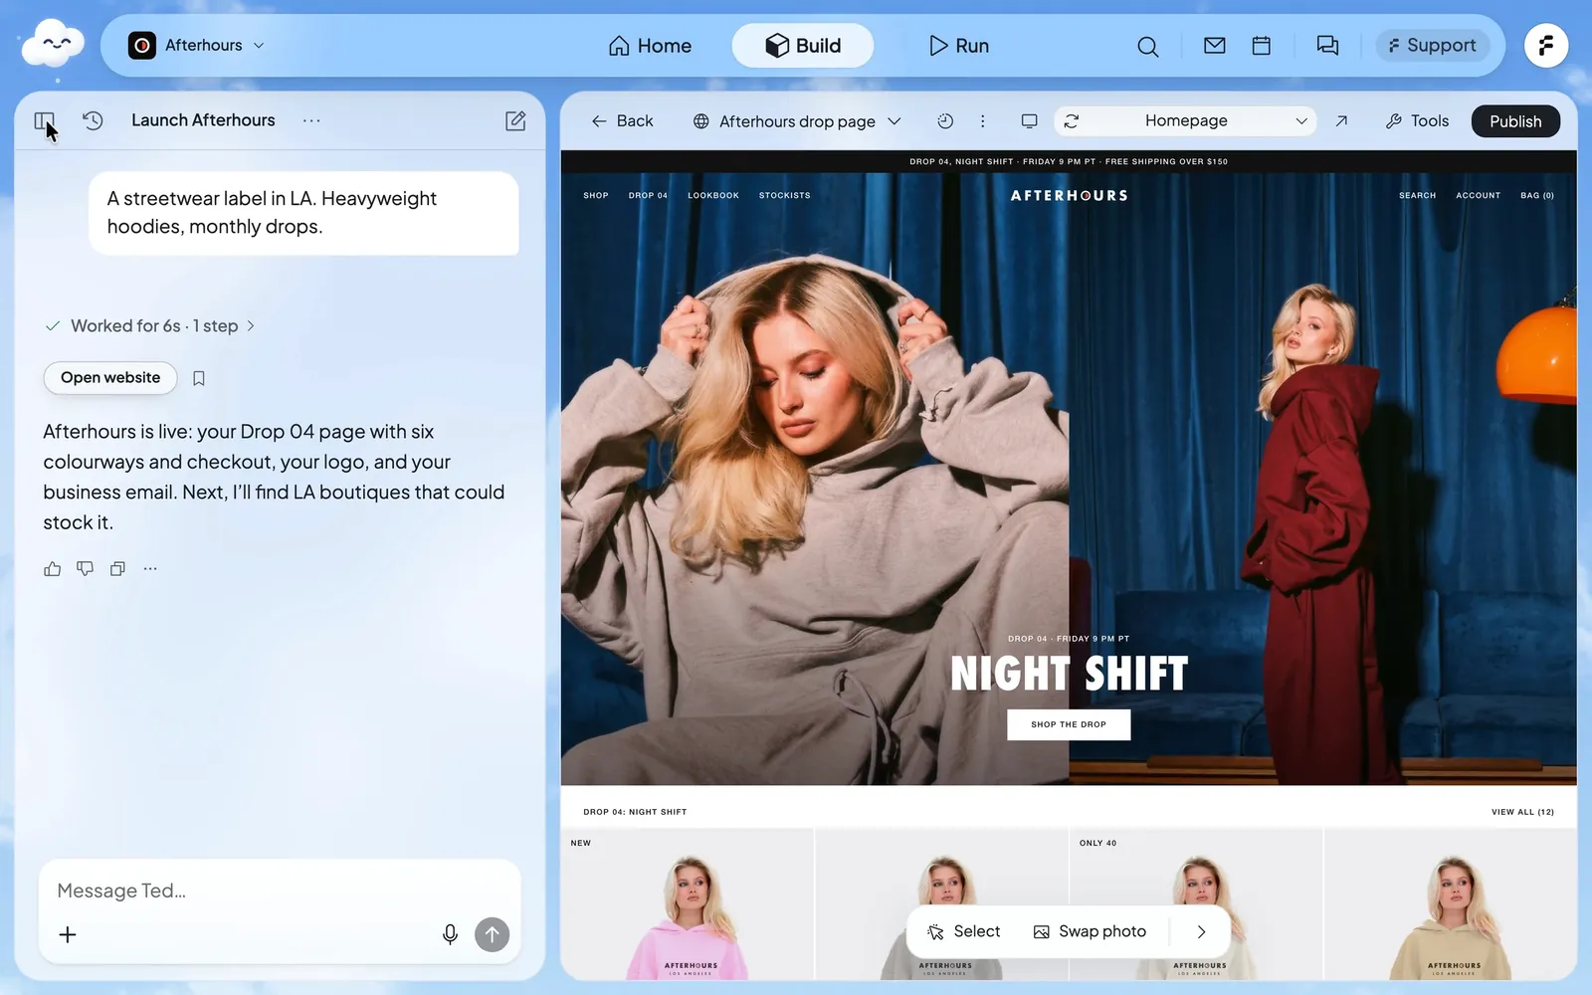
Task: Open chat history clock icon
Action: tap(93, 120)
